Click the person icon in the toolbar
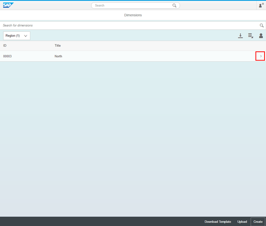This screenshot has height=226, width=266. pos(261,36)
